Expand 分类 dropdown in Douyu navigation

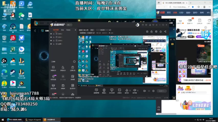pos(181,12)
